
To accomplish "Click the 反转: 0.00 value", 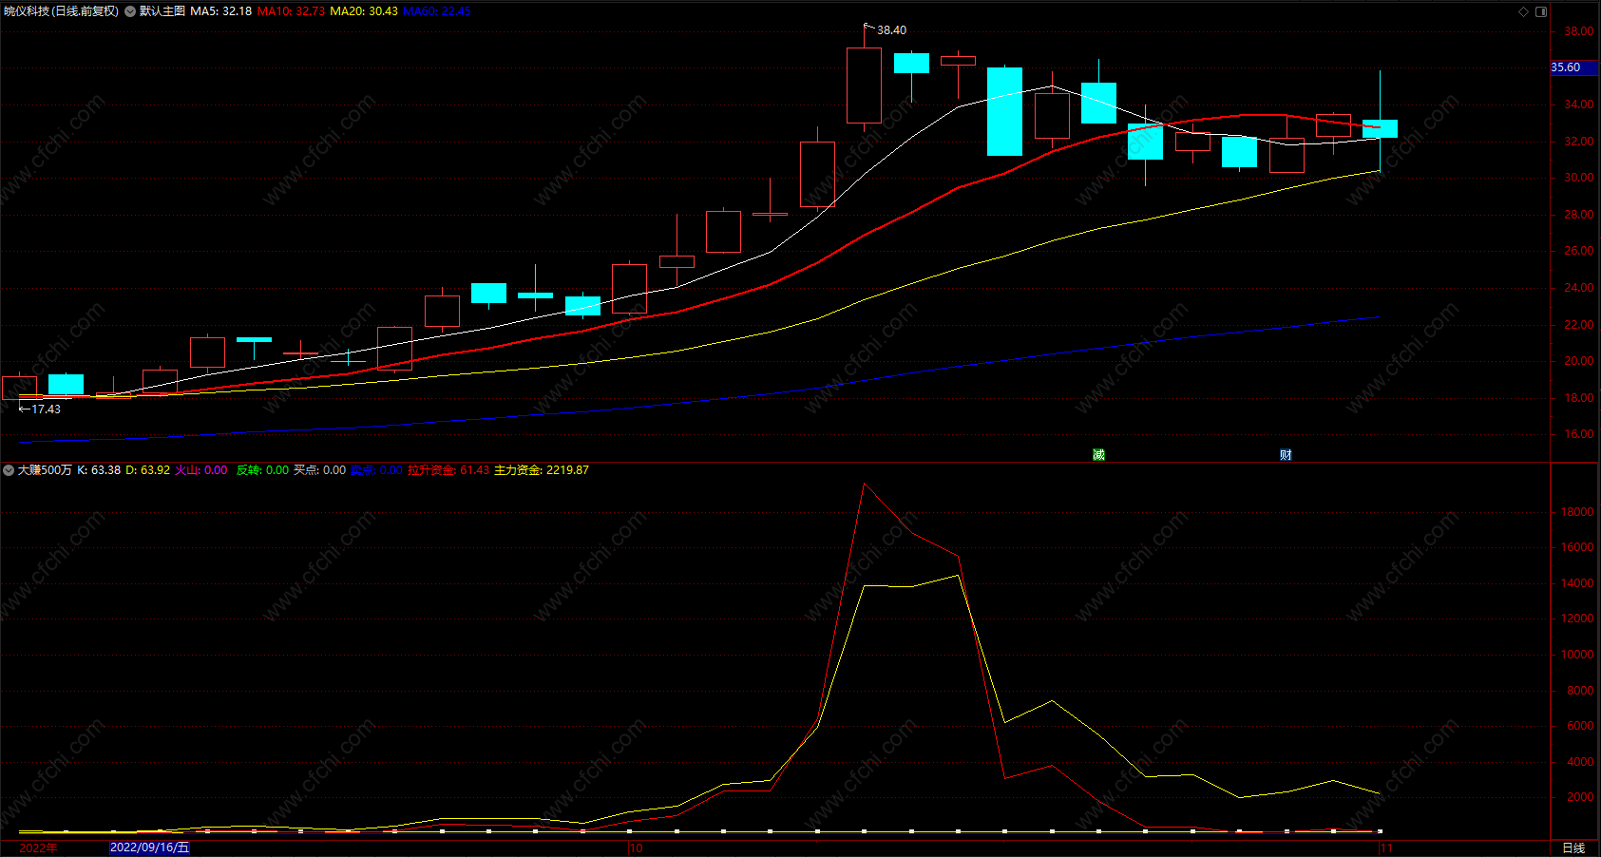I will 262,470.
